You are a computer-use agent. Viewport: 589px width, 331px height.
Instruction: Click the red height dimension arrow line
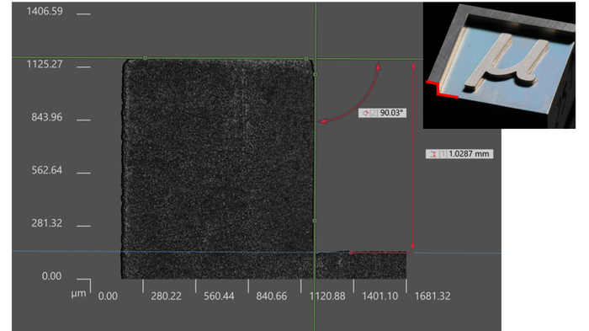[413, 156]
